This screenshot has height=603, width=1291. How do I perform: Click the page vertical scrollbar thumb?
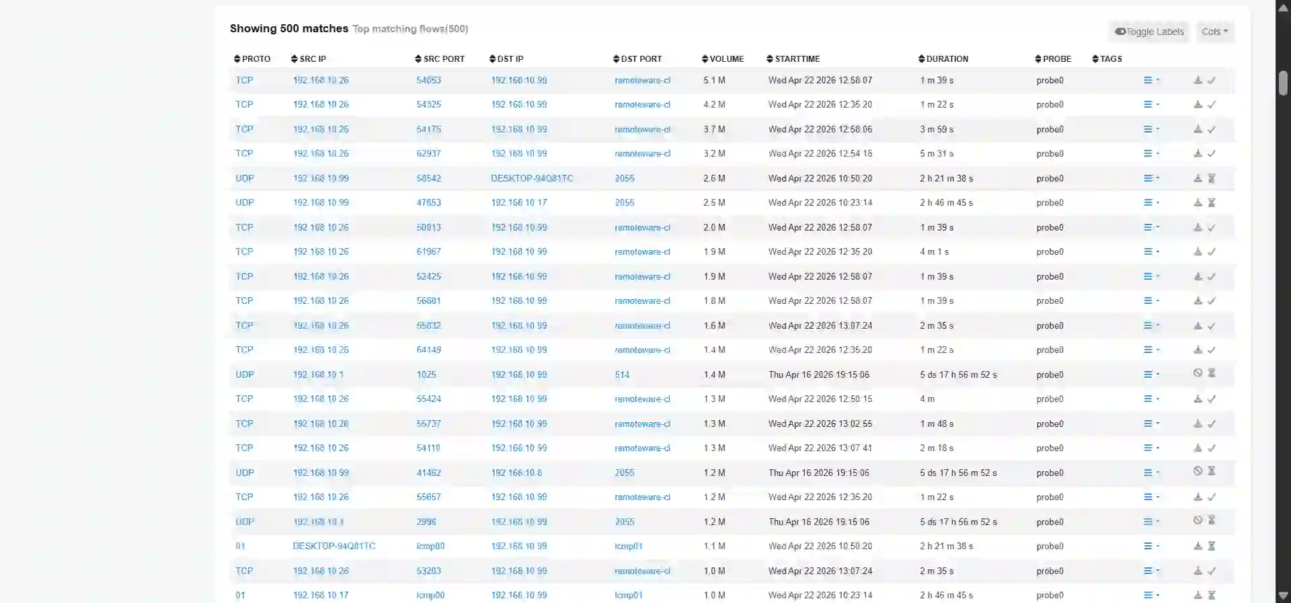(1283, 83)
